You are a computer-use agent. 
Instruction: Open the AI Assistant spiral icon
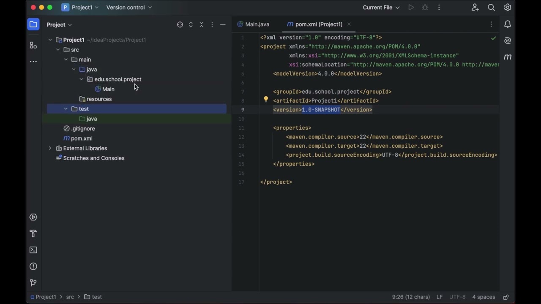(x=508, y=41)
